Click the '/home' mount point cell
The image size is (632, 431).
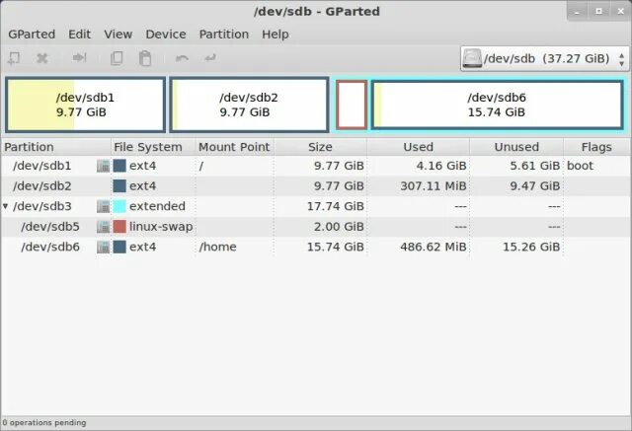coord(217,247)
